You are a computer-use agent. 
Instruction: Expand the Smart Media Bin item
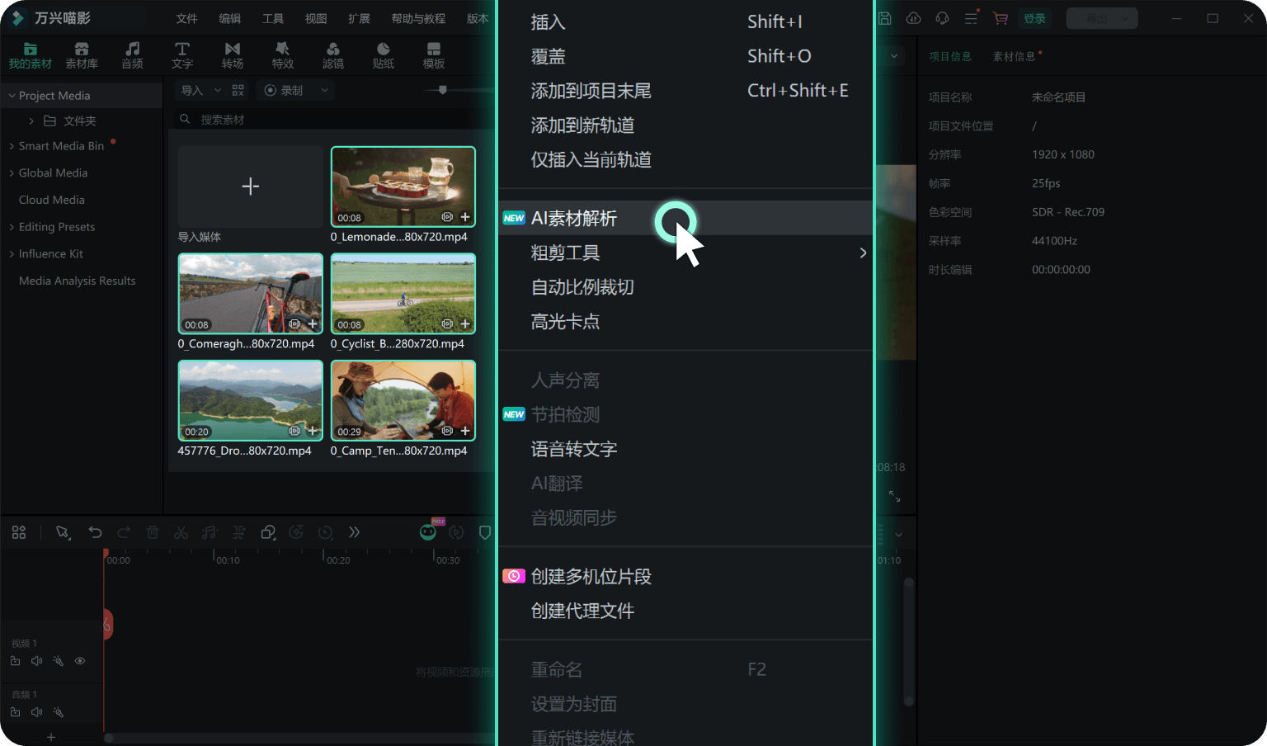click(12, 146)
